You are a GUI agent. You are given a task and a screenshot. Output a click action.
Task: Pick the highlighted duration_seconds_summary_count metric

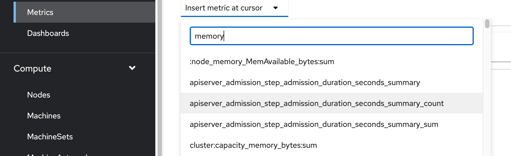[316, 103]
